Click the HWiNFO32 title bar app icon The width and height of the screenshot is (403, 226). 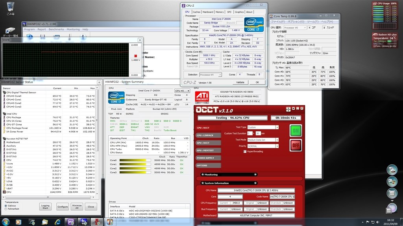24,24
